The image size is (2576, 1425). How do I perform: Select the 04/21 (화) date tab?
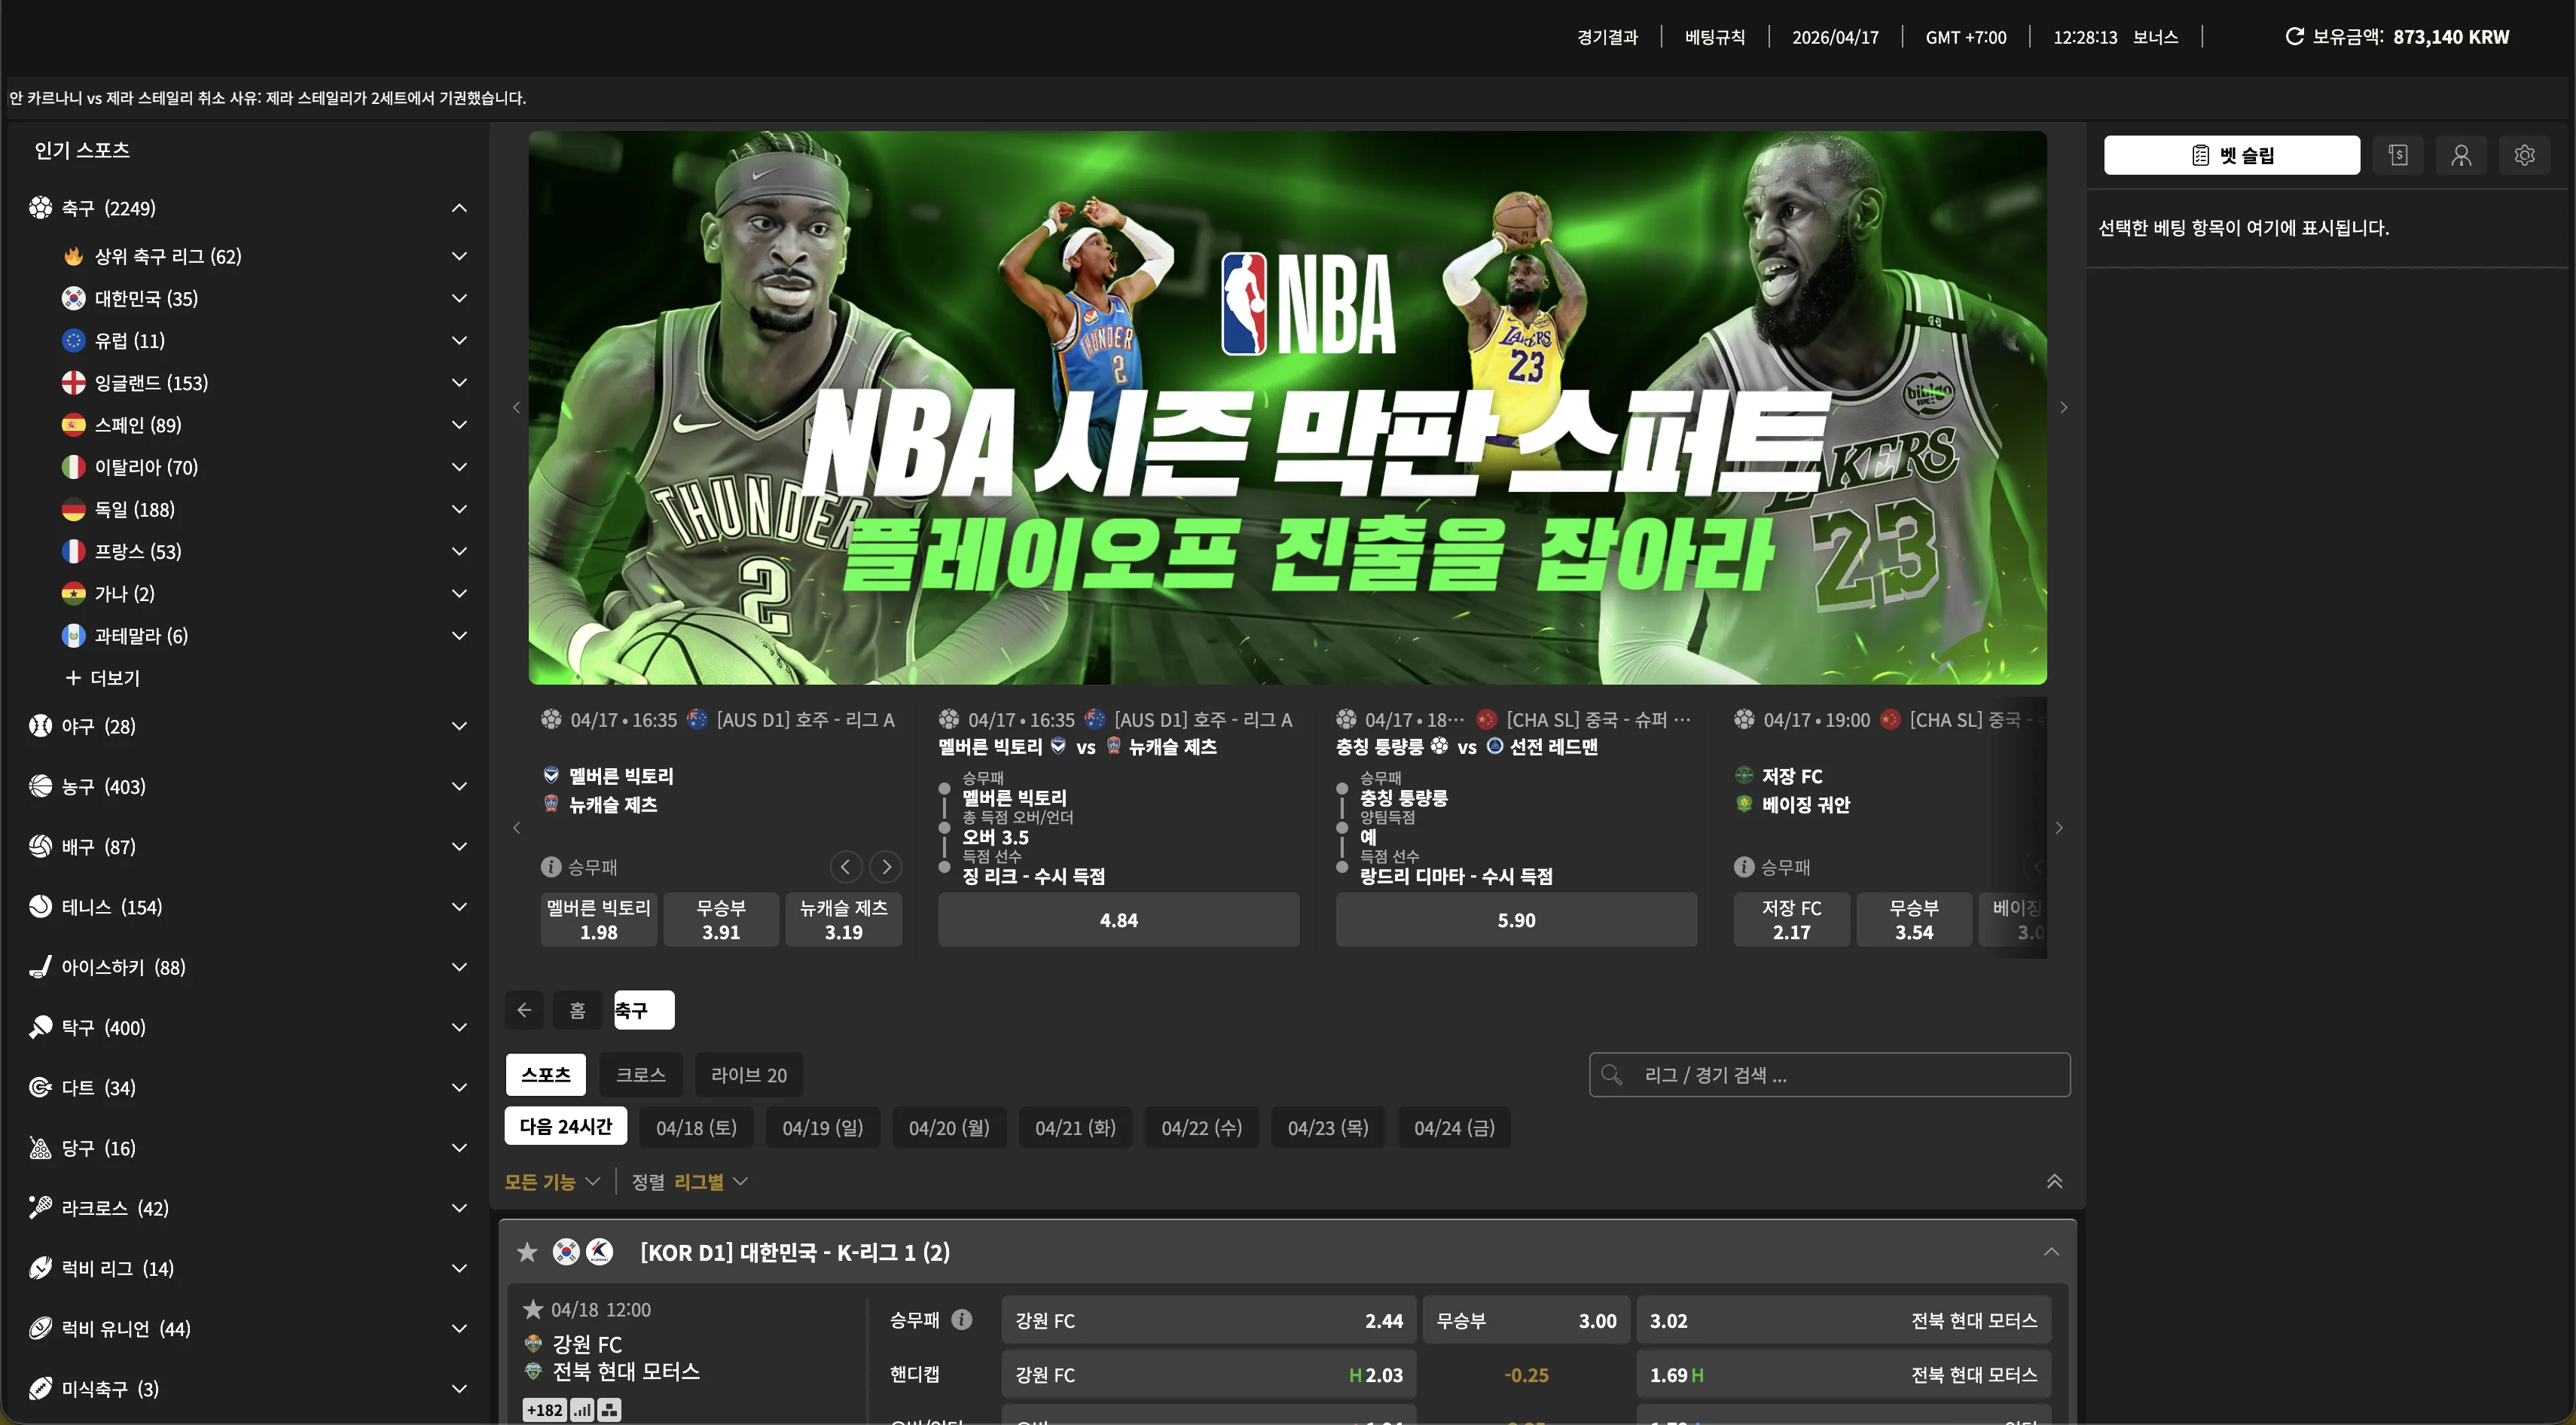[1076, 1128]
